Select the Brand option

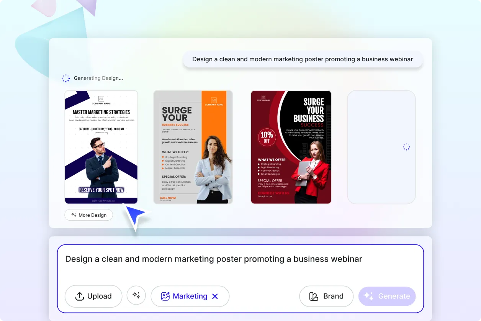tap(326, 296)
